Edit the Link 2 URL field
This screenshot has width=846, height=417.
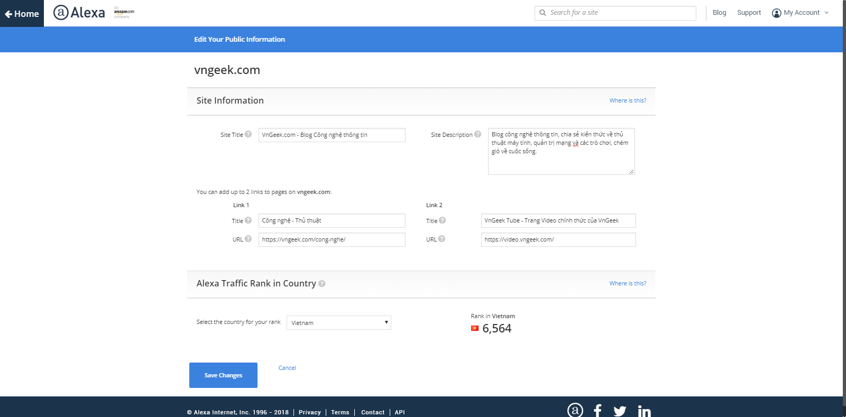coord(558,239)
